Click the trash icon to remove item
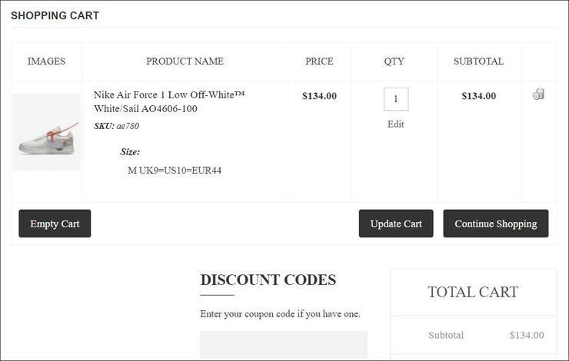This screenshot has width=569, height=361. coord(538,94)
